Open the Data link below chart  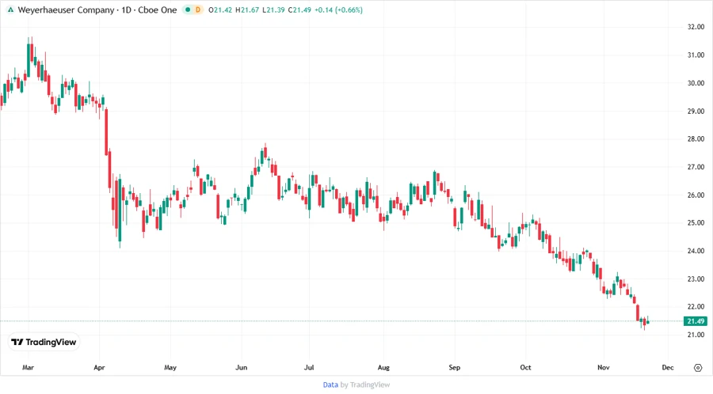coord(330,385)
